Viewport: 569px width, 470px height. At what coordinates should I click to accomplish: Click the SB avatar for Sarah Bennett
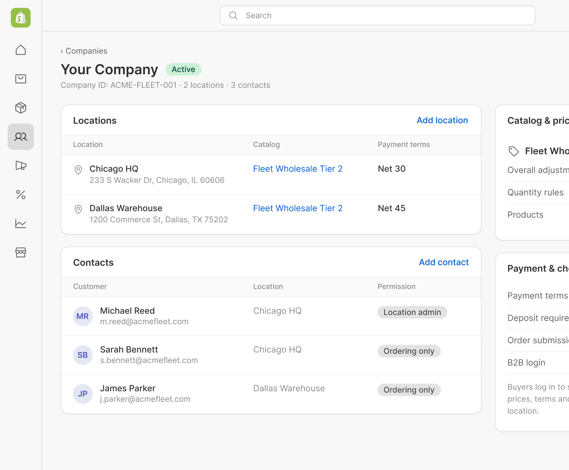click(83, 355)
